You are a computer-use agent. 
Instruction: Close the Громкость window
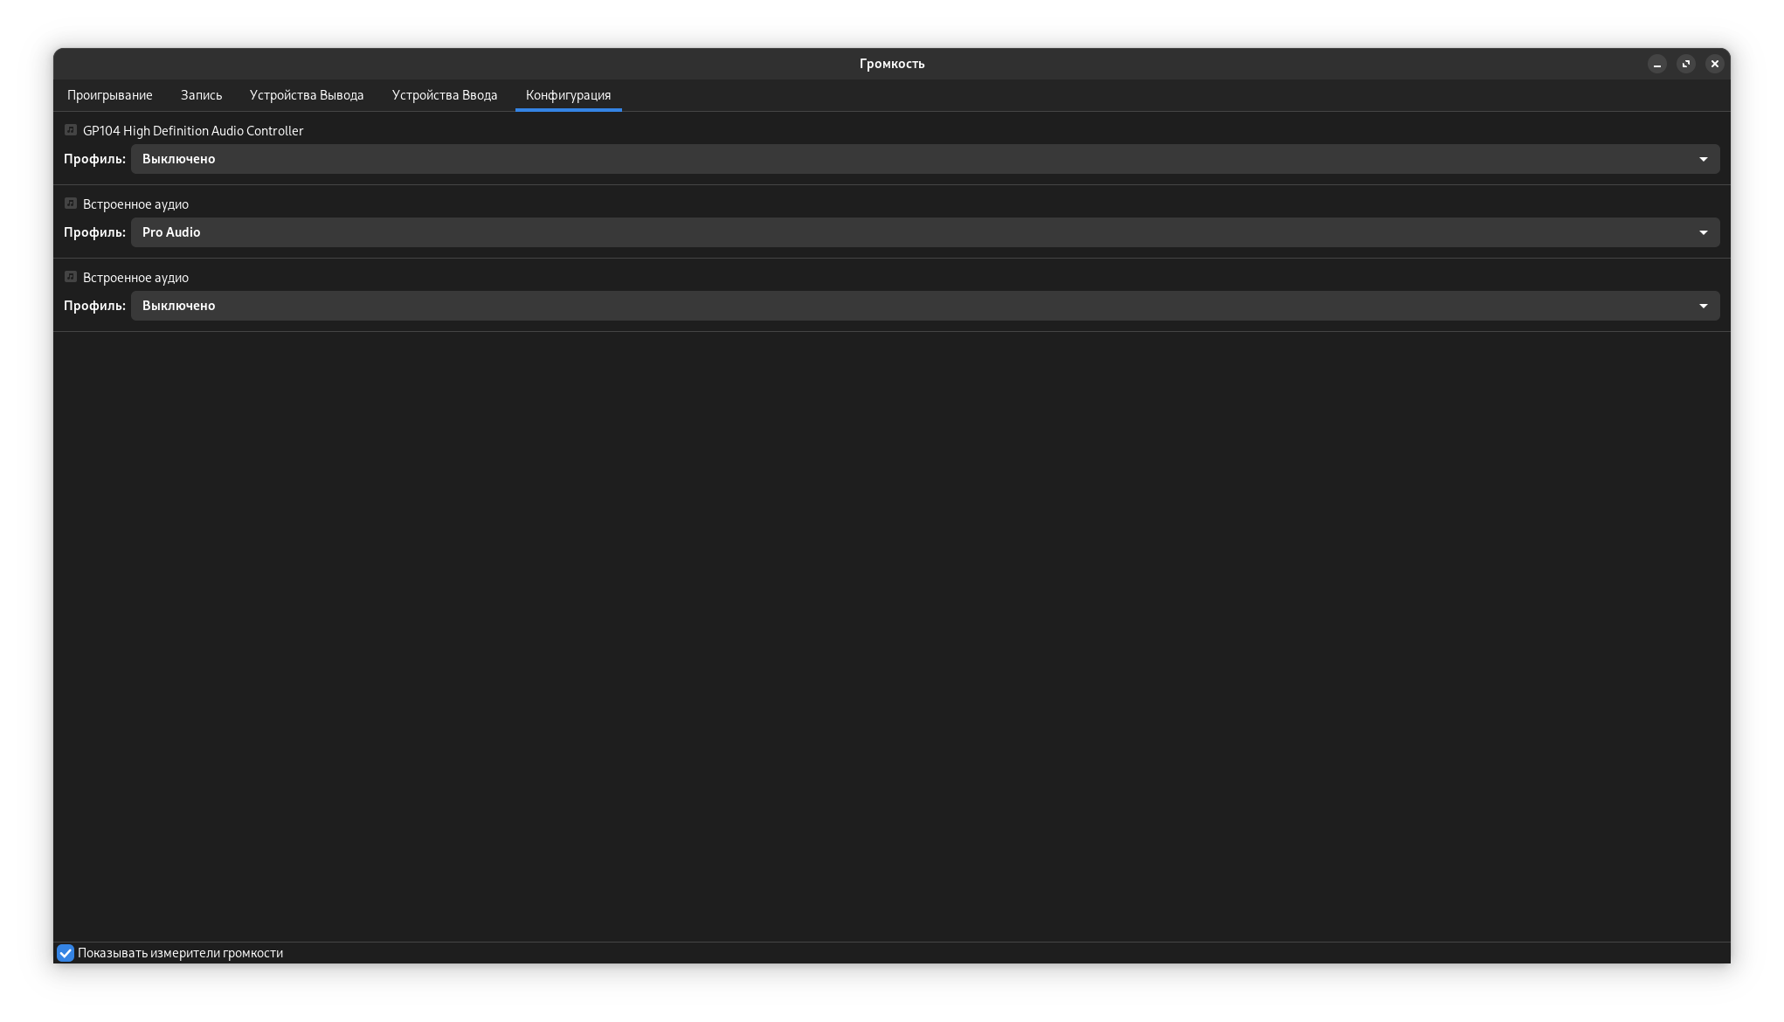[1715, 64]
